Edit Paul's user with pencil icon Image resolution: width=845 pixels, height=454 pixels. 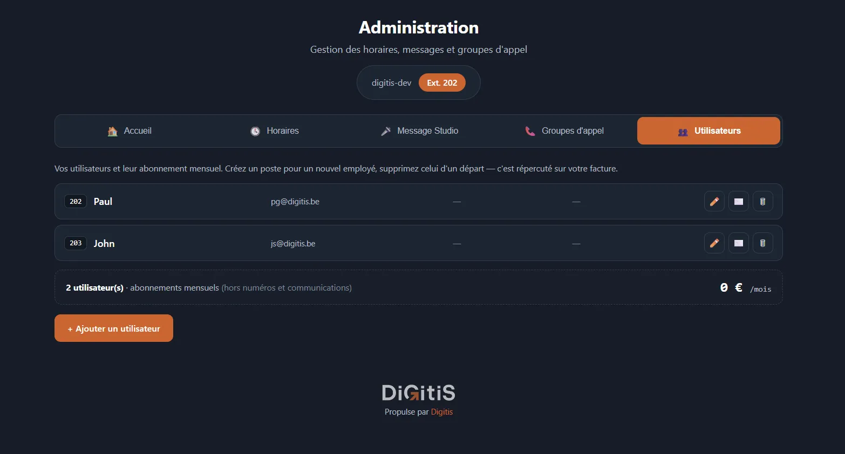(x=714, y=202)
